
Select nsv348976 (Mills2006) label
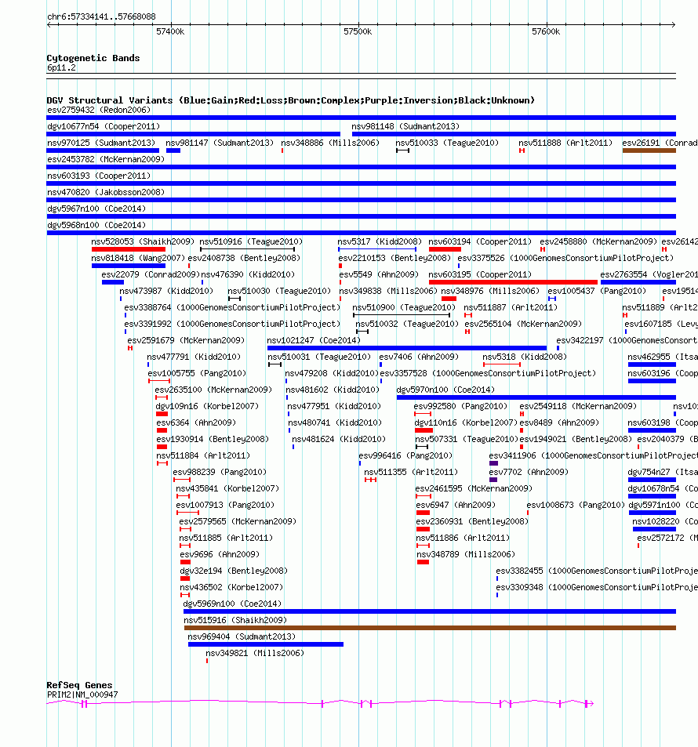click(x=490, y=291)
